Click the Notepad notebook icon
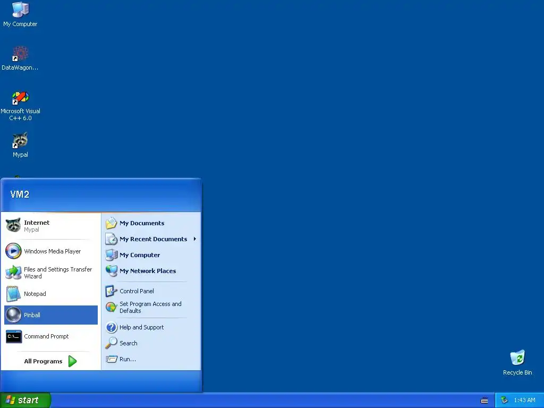The height and width of the screenshot is (408, 544). click(13, 294)
